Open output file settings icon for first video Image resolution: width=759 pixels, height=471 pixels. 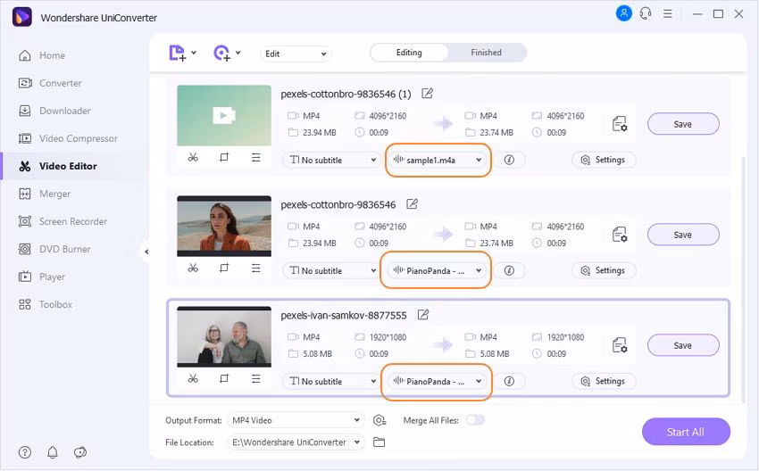[620, 124]
